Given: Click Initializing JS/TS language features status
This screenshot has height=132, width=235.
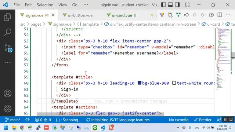Looking at the screenshot, I should (x=118, y=120).
